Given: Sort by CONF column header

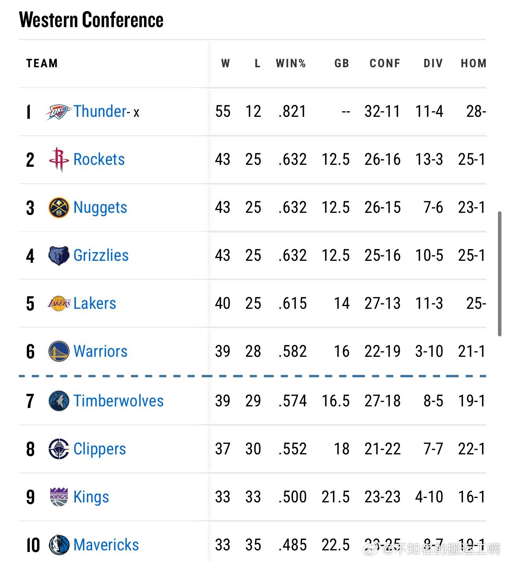Looking at the screenshot, I should pos(385,63).
